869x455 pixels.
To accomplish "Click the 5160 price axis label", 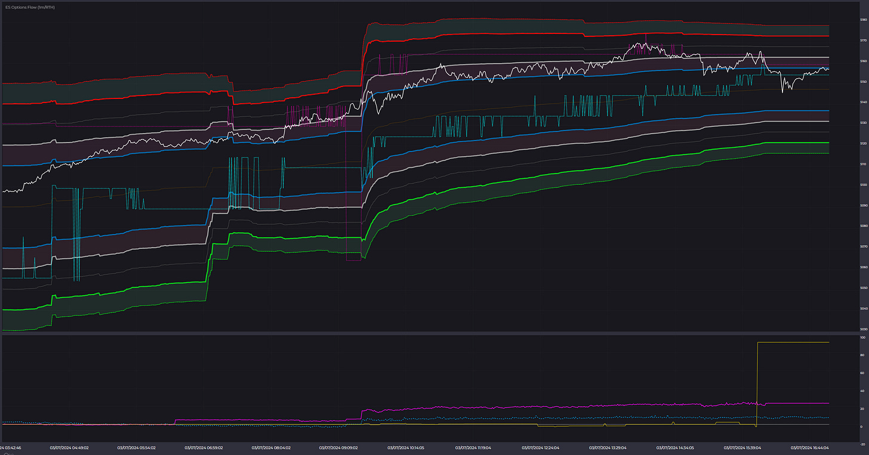I will [864, 61].
